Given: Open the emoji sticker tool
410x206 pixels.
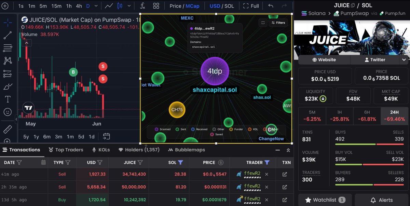Looking at the screenshot, I should tap(8, 112).
